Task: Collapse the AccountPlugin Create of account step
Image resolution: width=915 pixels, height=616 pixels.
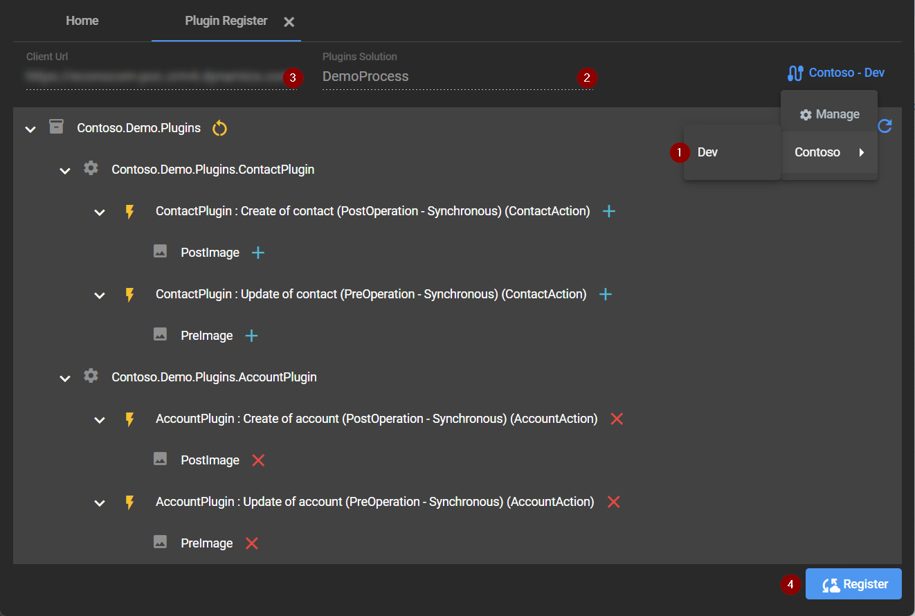Action: [x=100, y=419]
